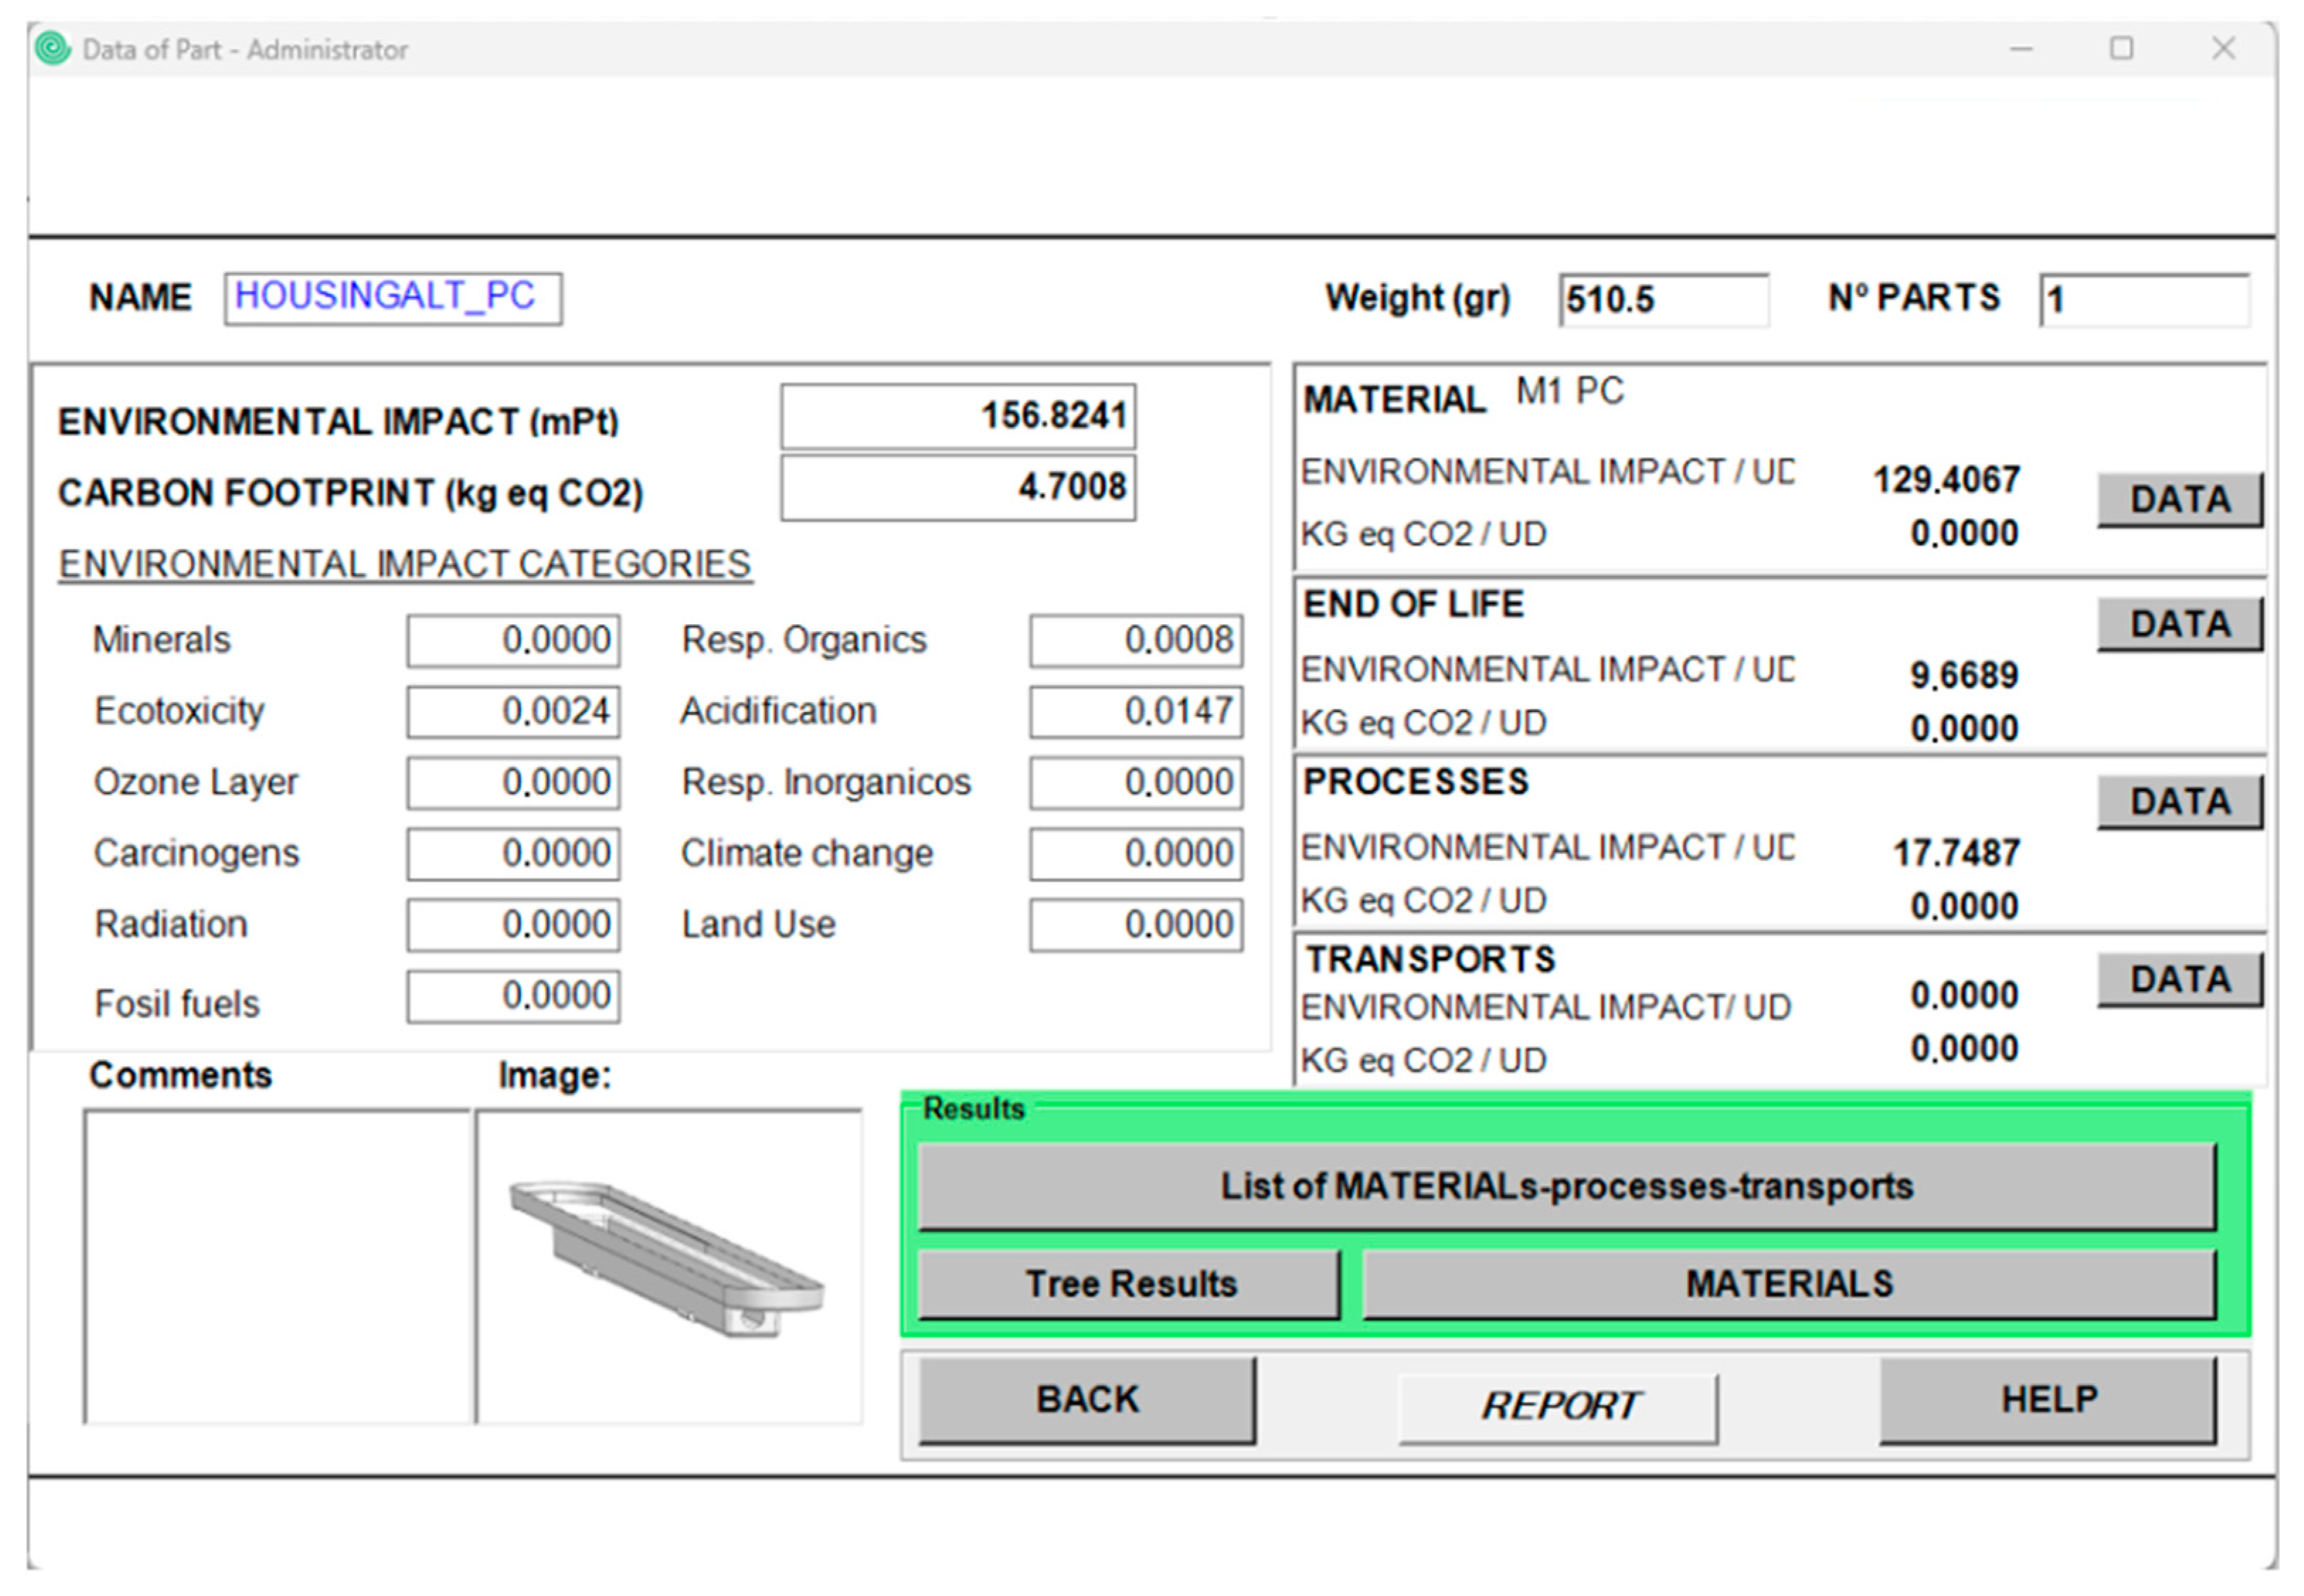Click the Environmental Impact mPt value box
Viewport: 2304px width, 1596px height.
pyautogui.click(x=957, y=416)
